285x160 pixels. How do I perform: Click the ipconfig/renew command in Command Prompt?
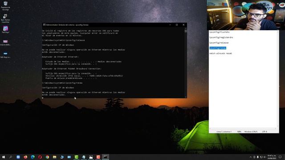pyautogui.click(x=74, y=83)
